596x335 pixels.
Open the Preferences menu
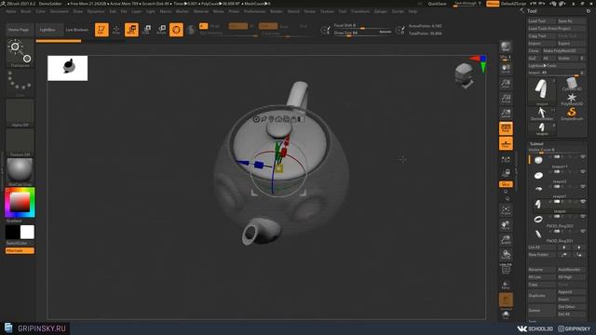[254, 11]
